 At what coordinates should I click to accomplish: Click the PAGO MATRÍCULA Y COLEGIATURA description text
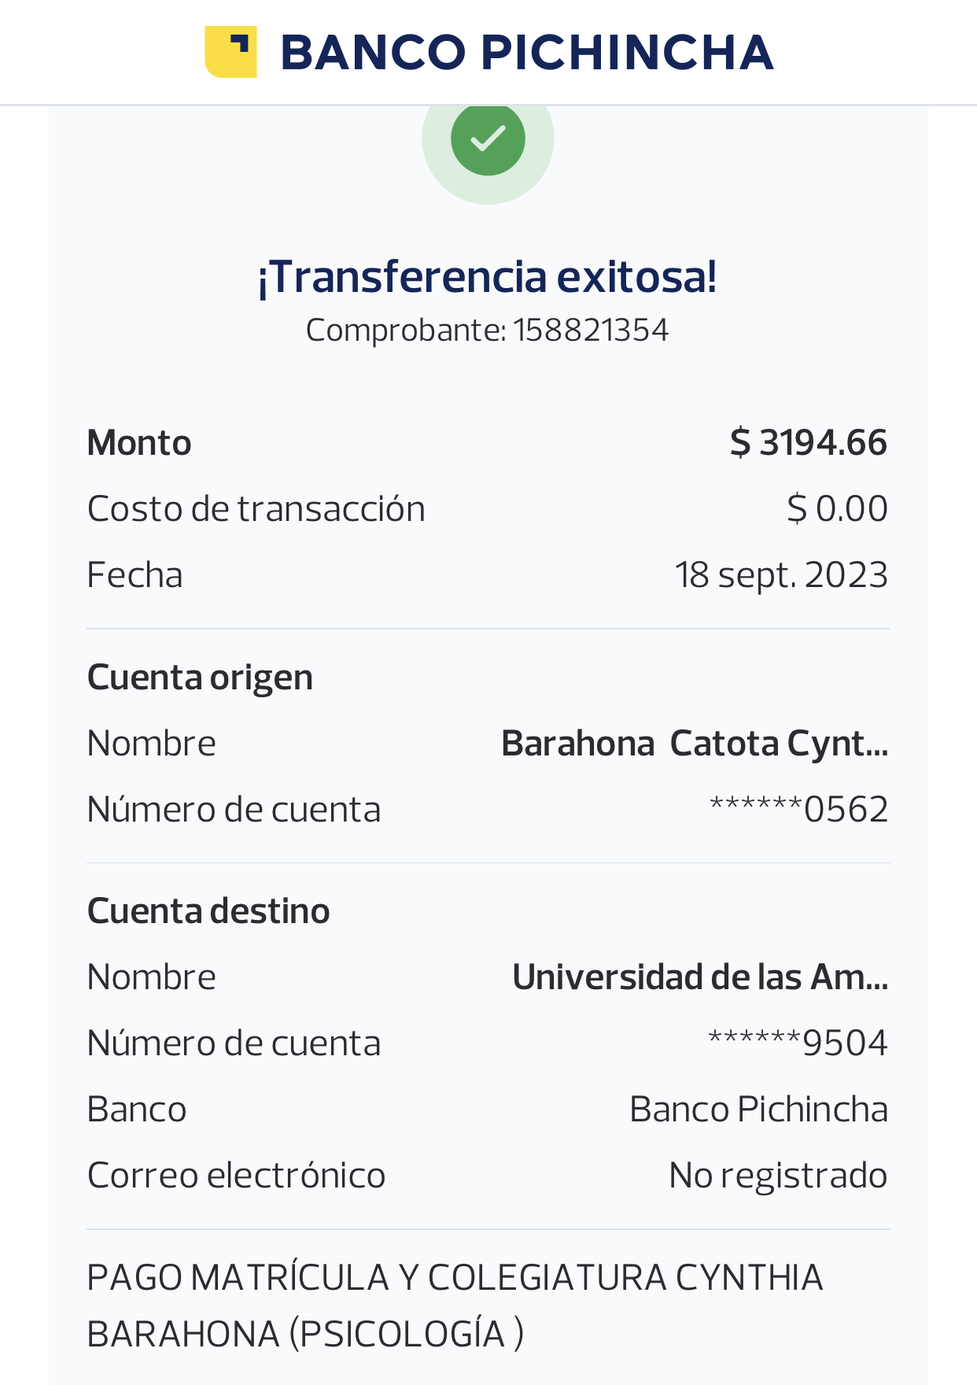tap(455, 1305)
